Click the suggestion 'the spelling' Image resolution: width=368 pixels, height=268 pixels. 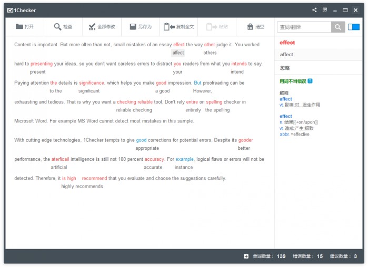tap(217, 110)
